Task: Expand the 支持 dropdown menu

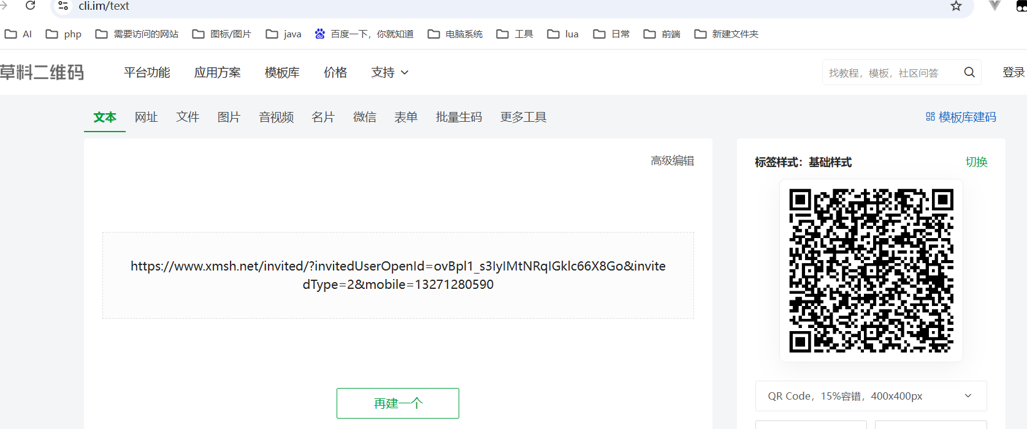Action: [x=390, y=72]
